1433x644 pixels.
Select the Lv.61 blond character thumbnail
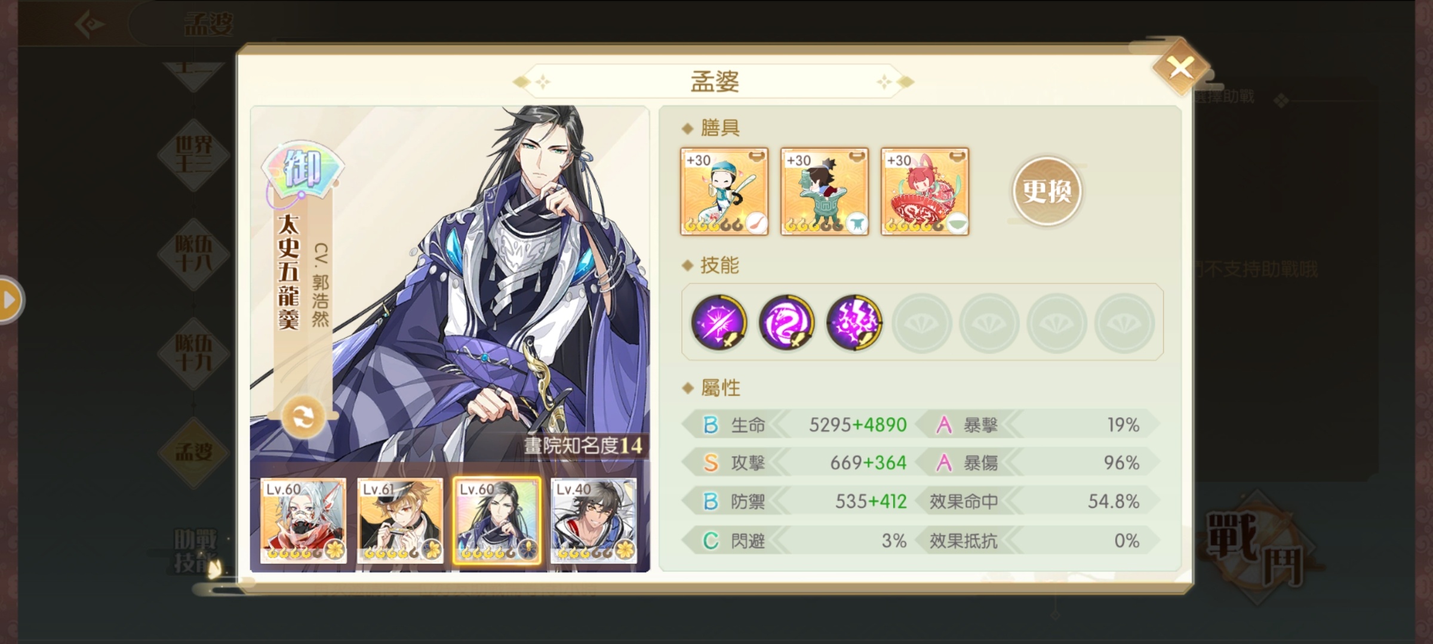tap(400, 521)
